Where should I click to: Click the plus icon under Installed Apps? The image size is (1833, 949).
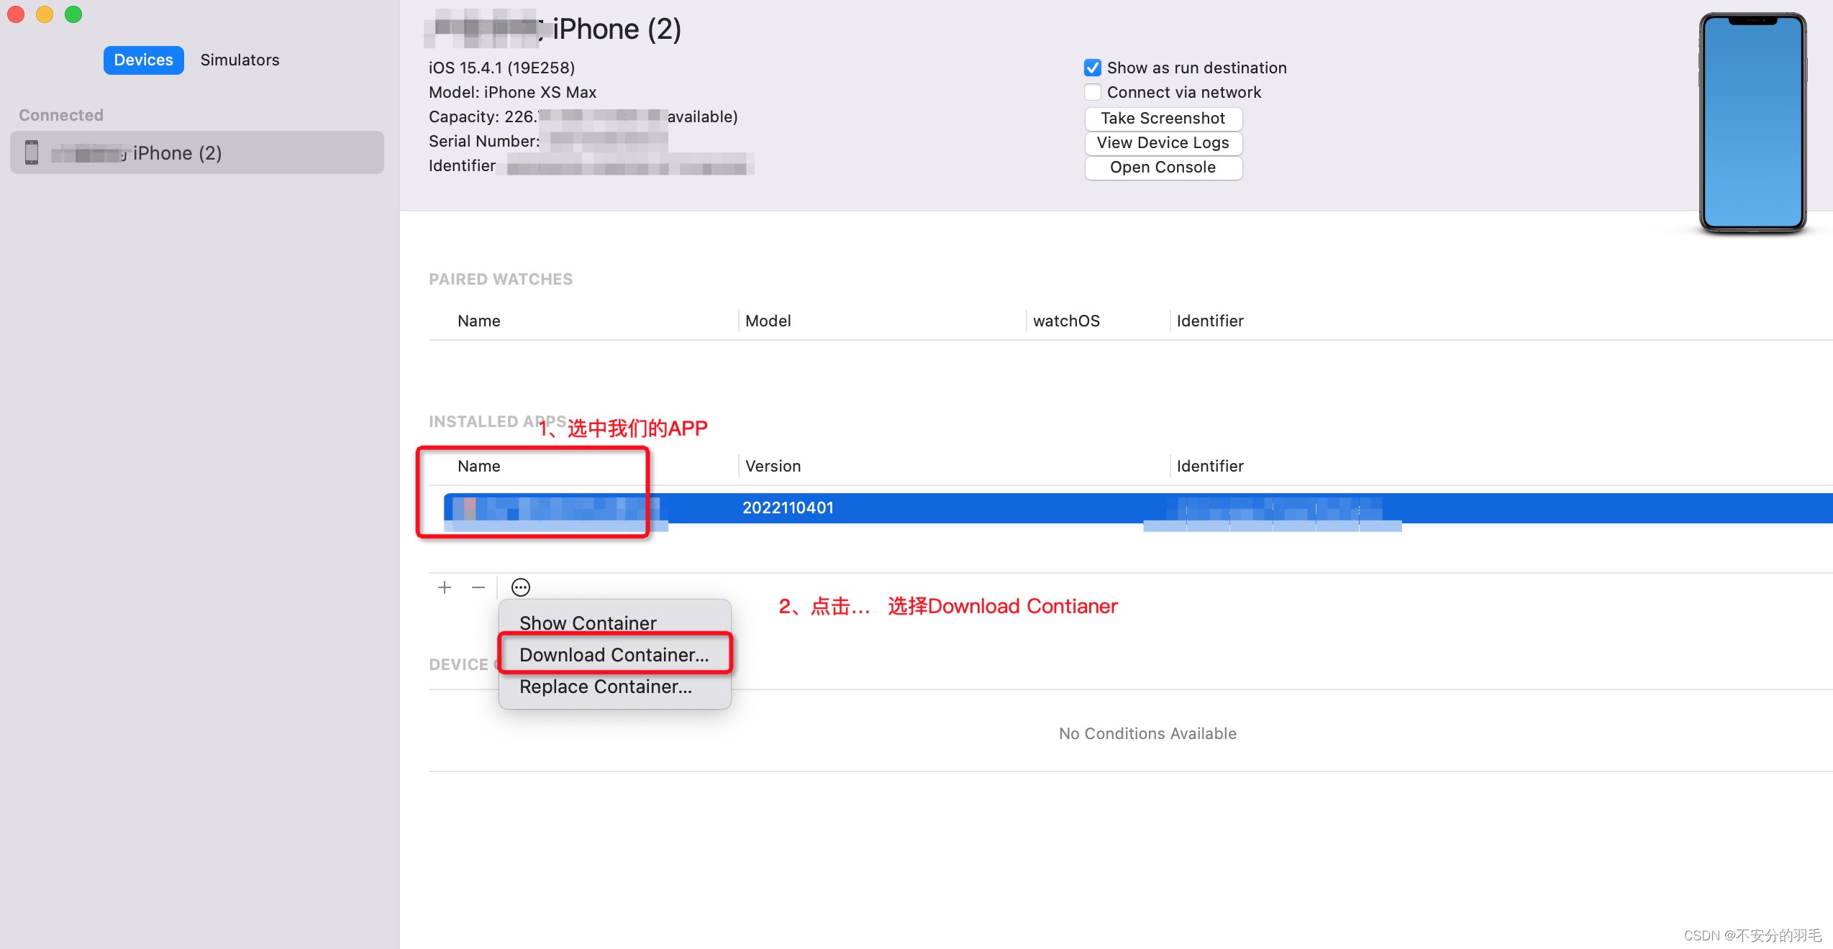445,587
